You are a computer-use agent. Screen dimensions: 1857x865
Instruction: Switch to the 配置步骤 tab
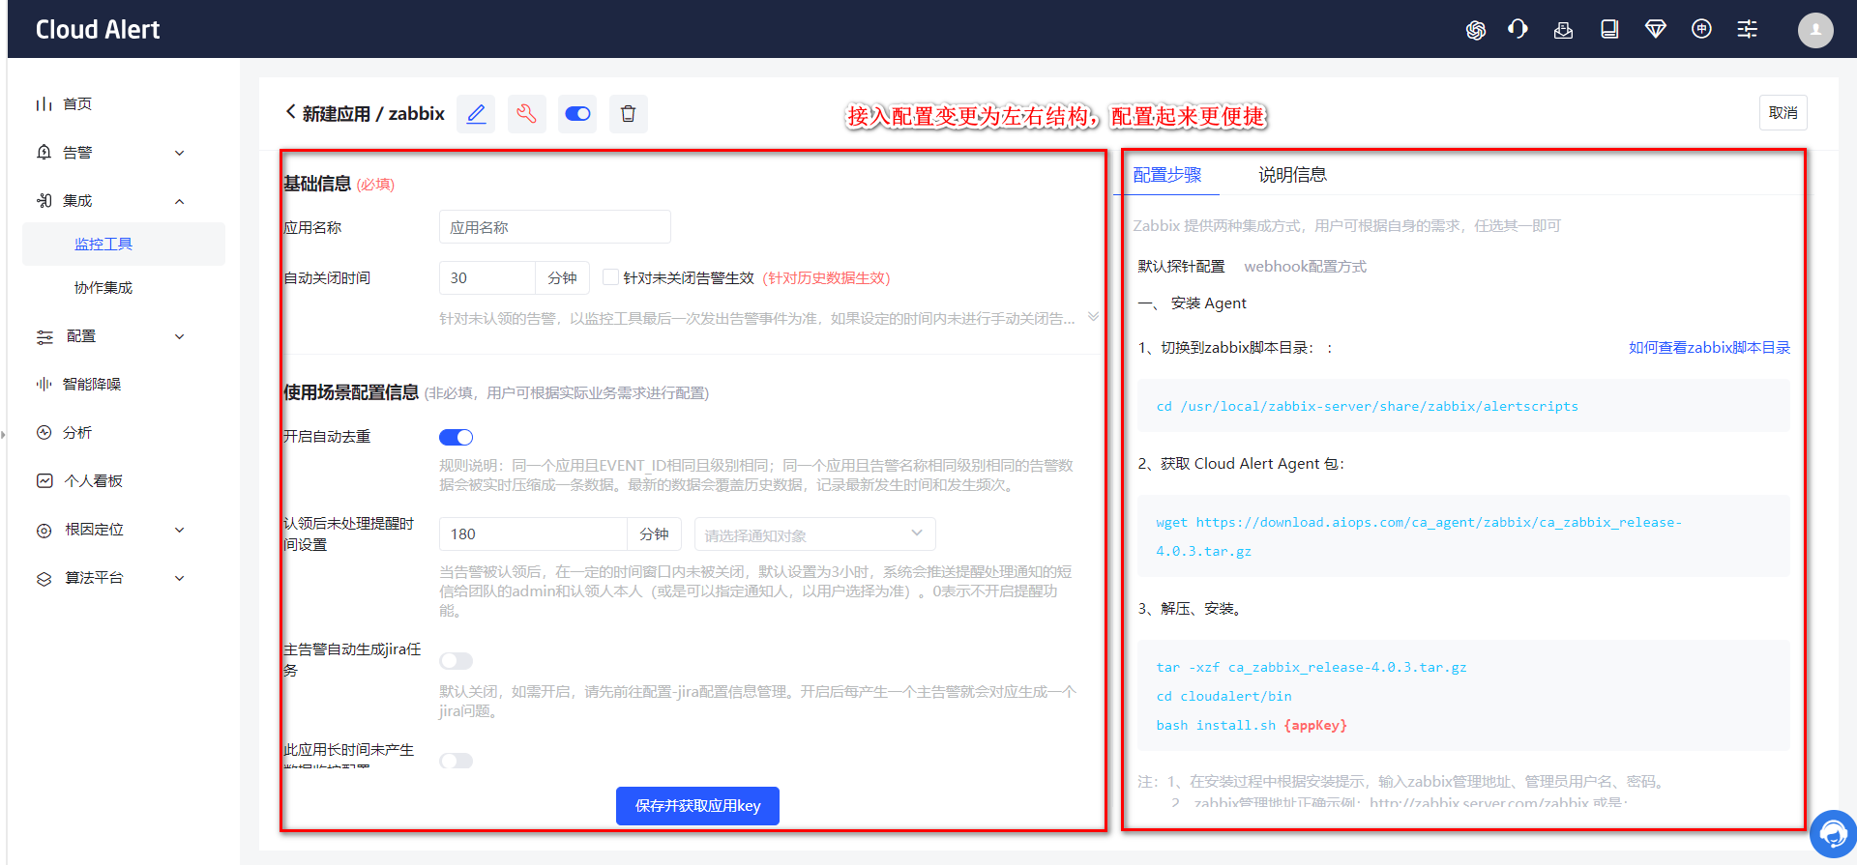(x=1166, y=175)
